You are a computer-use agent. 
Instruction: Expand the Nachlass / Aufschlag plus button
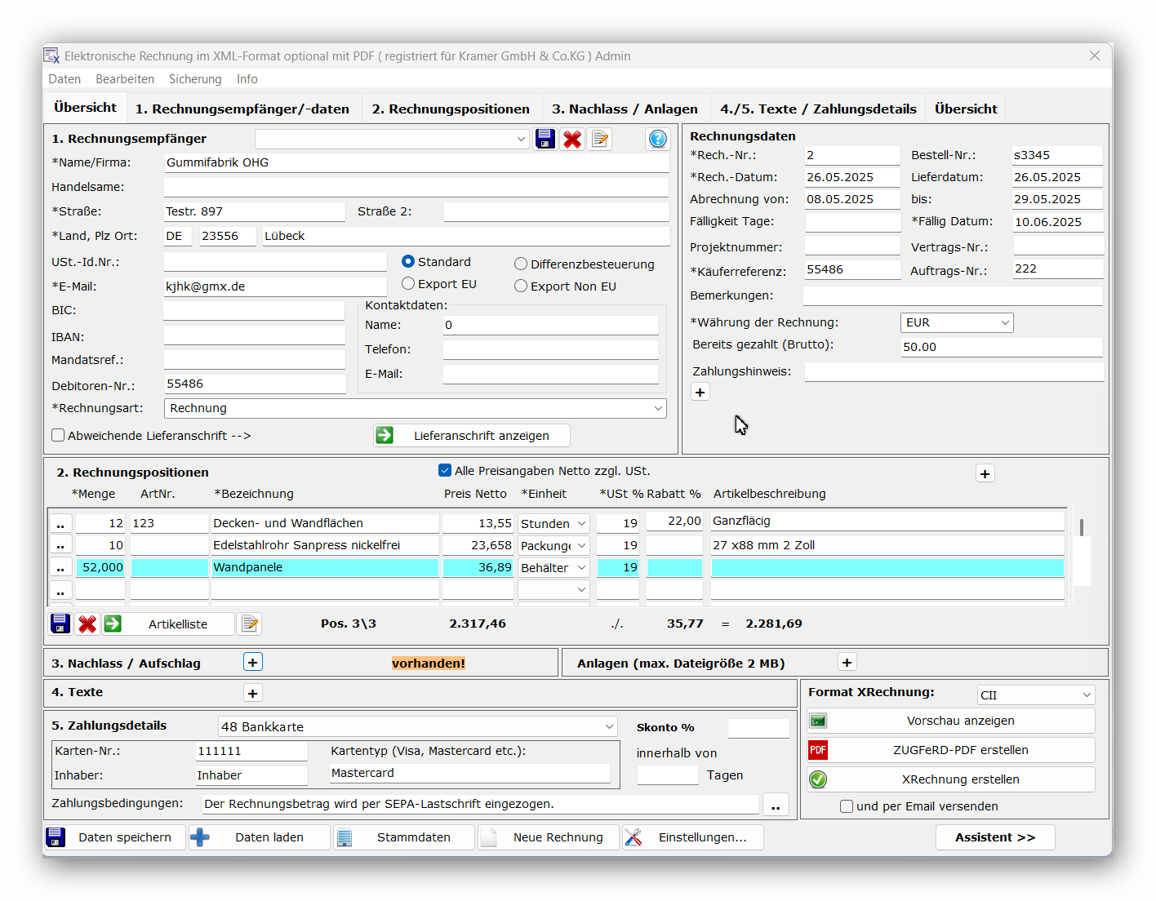[x=253, y=663]
